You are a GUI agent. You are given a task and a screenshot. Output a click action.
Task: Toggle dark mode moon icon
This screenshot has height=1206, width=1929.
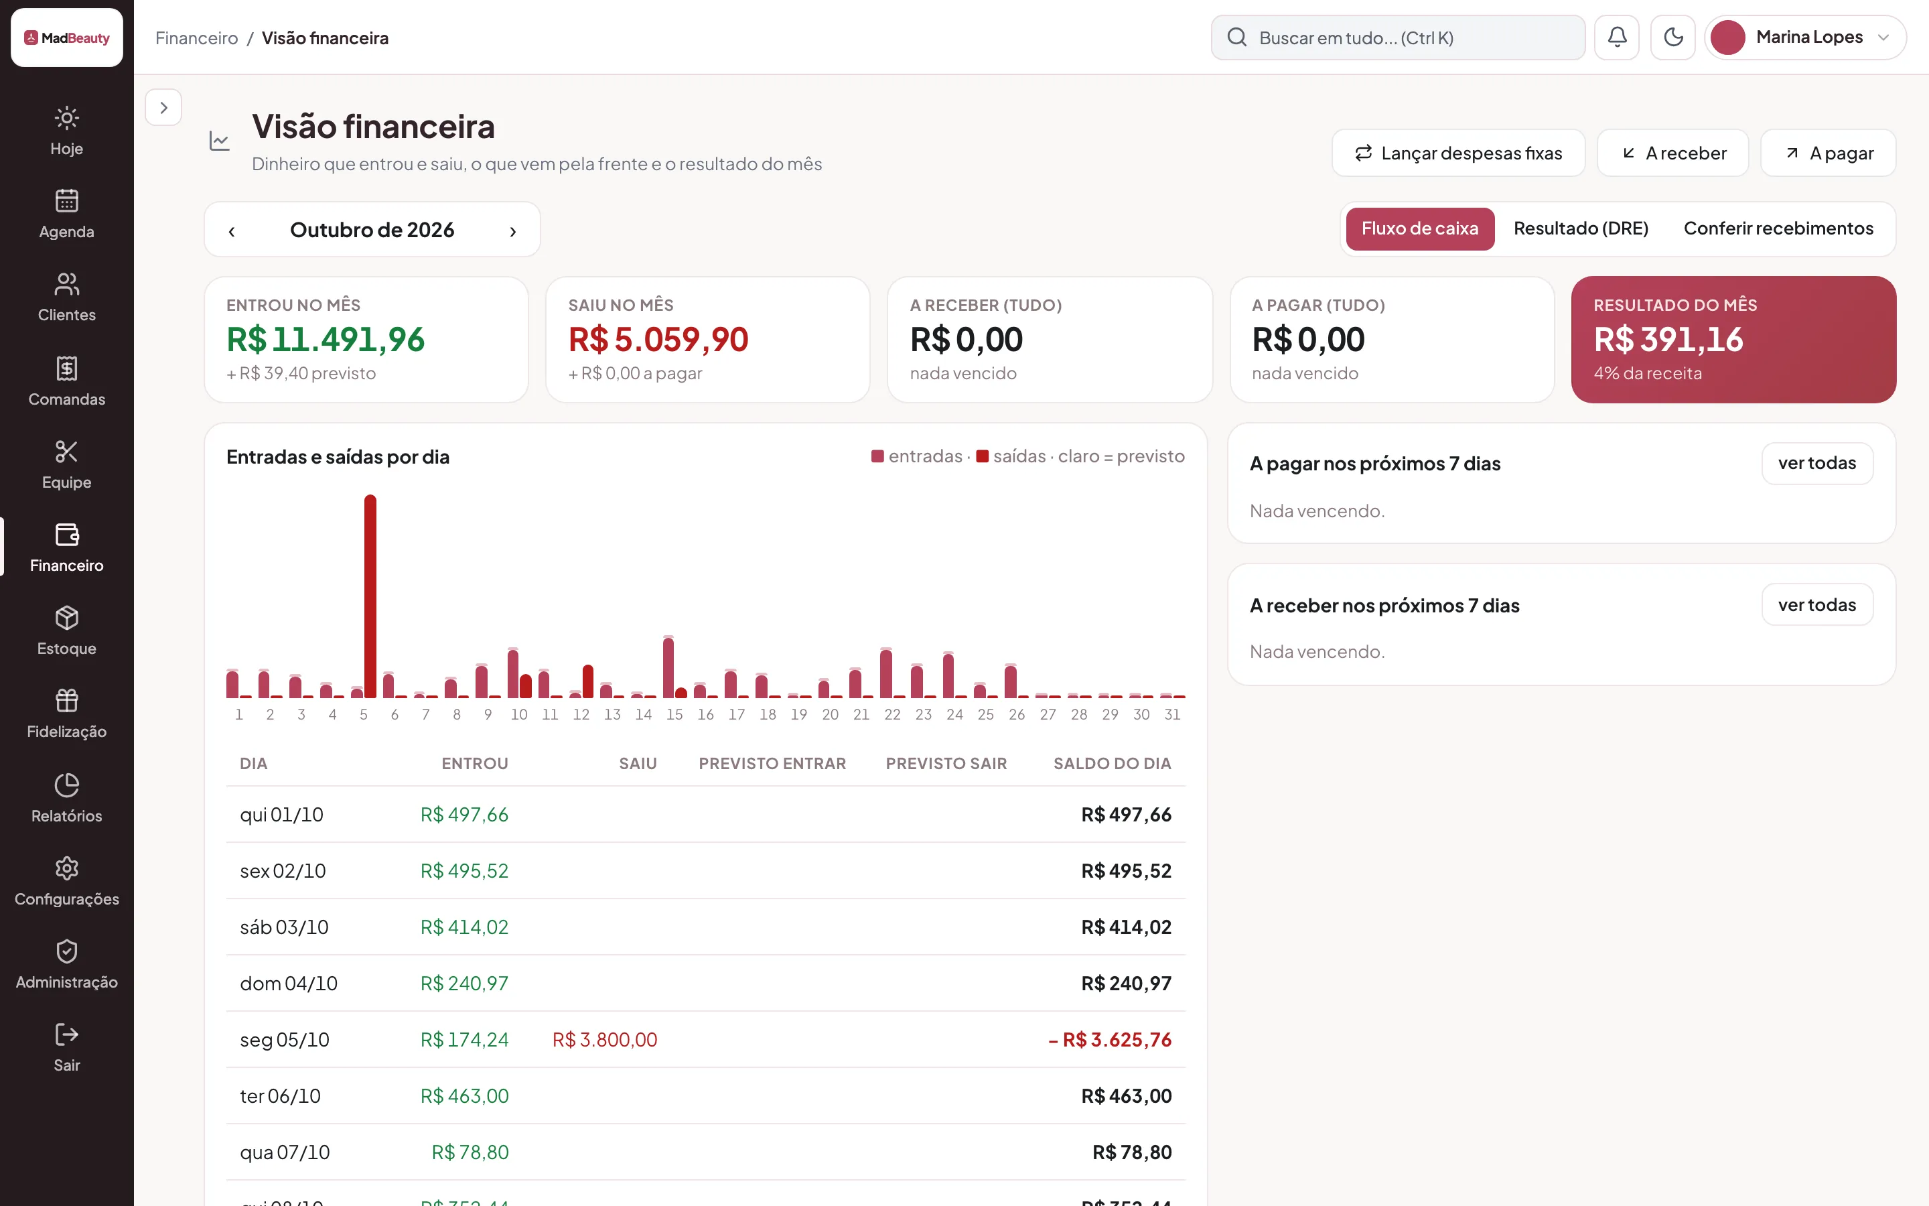coord(1672,38)
